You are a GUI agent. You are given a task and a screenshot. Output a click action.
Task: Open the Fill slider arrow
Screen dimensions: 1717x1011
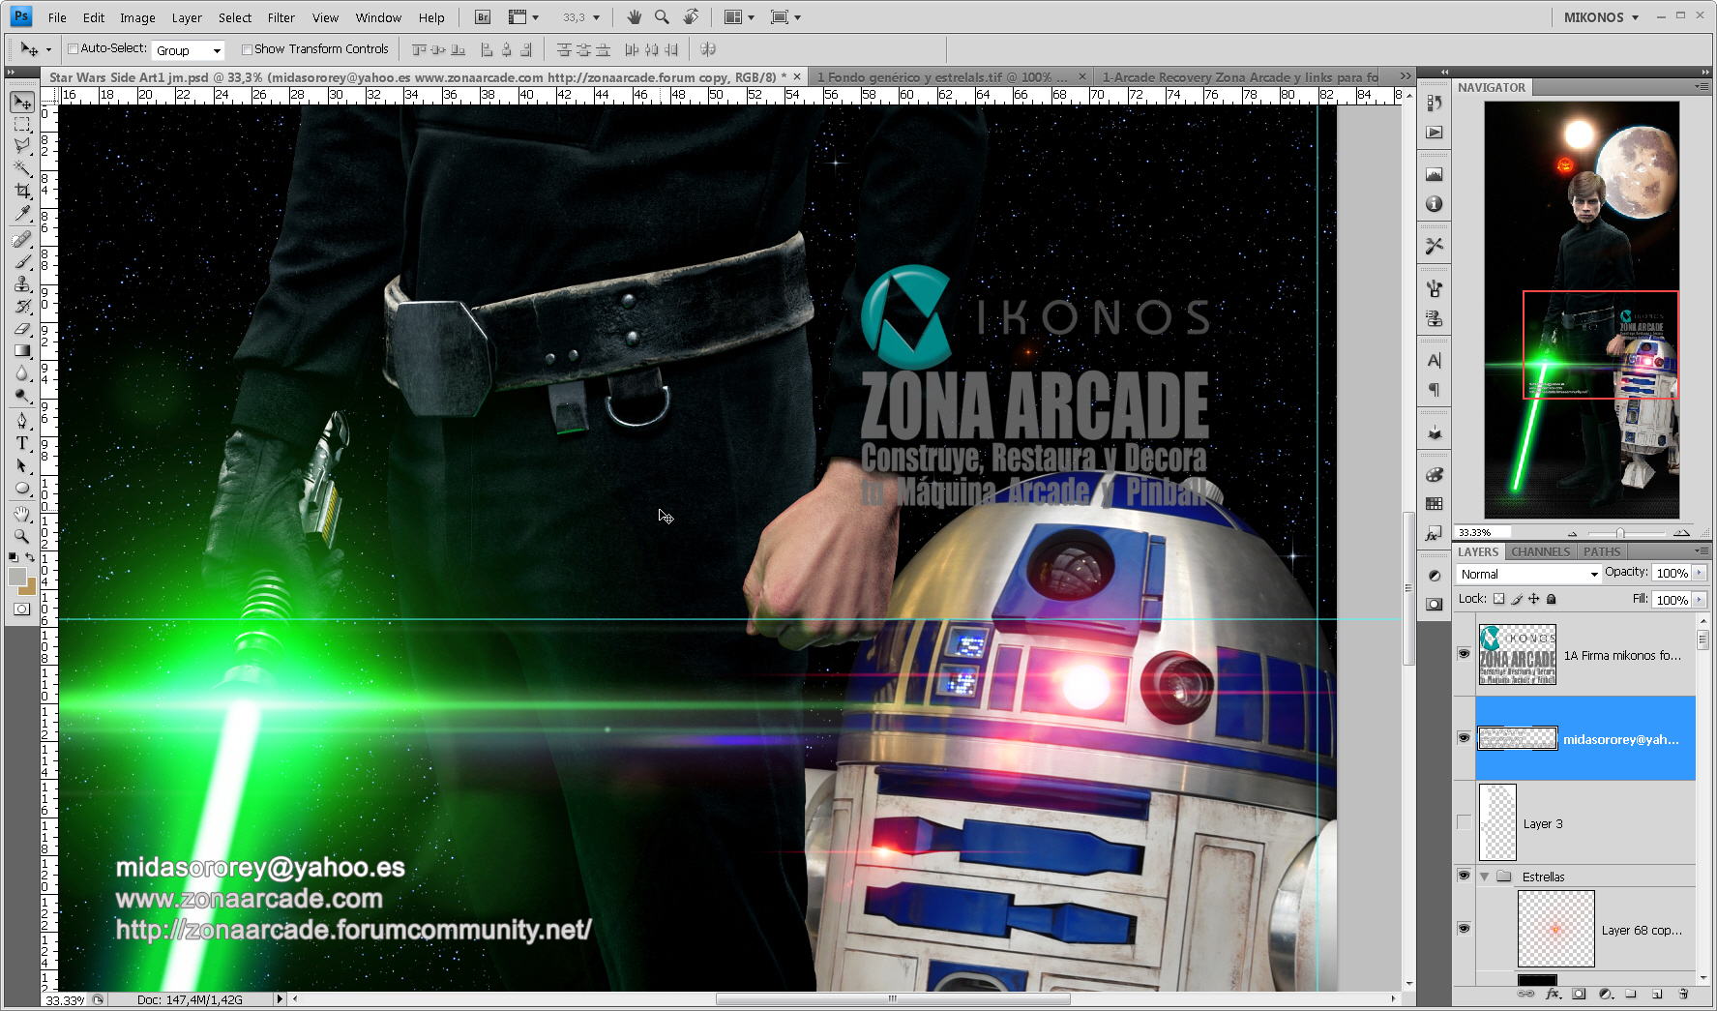coord(1700,600)
